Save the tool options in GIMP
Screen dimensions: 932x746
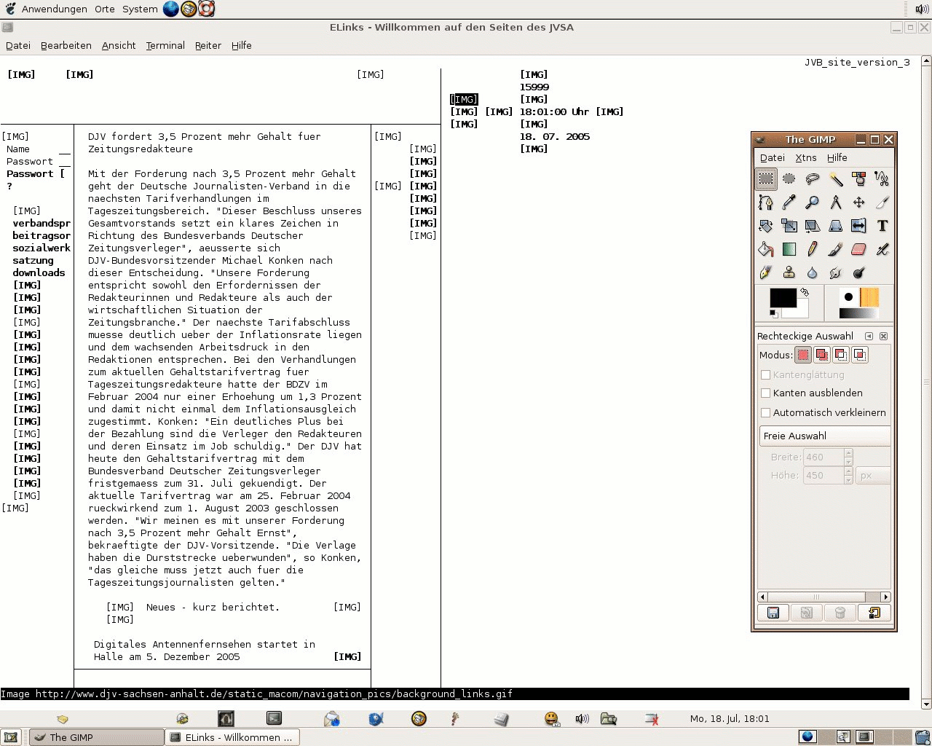coord(773,613)
